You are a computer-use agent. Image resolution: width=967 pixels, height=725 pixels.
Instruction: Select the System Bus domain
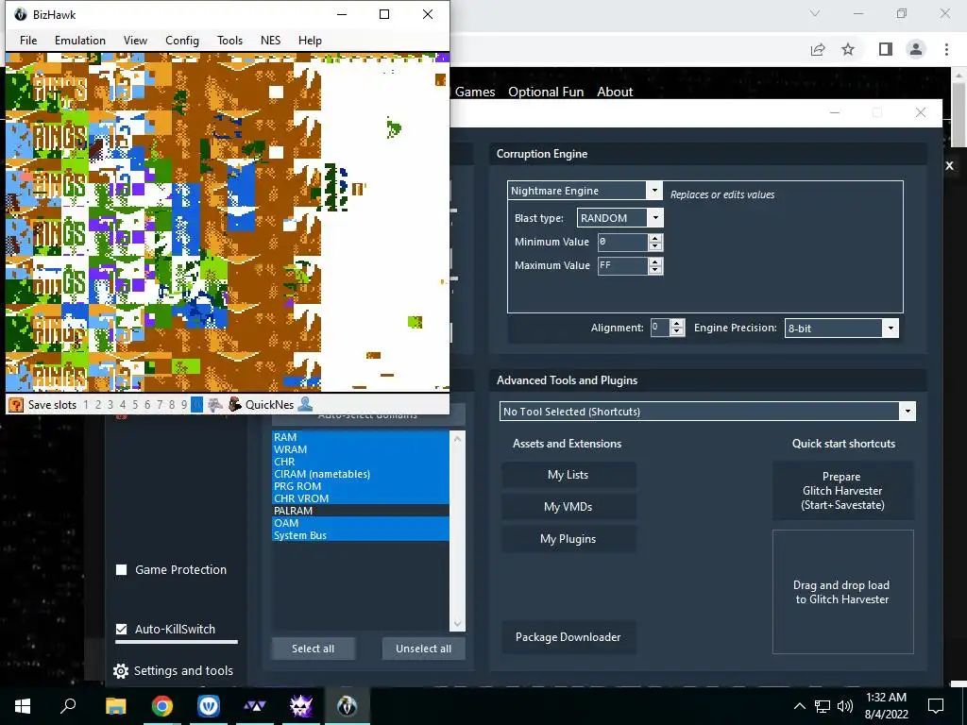(x=360, y=535)
